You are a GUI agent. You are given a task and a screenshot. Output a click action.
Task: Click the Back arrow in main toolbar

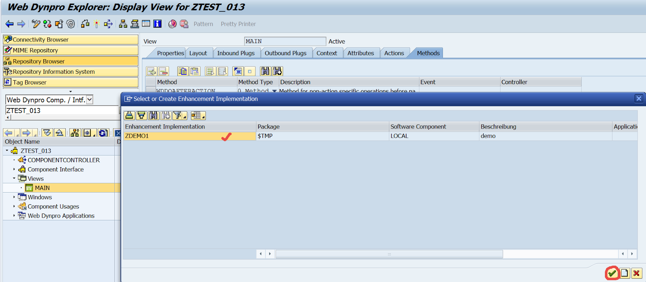[x=9, y=24]
